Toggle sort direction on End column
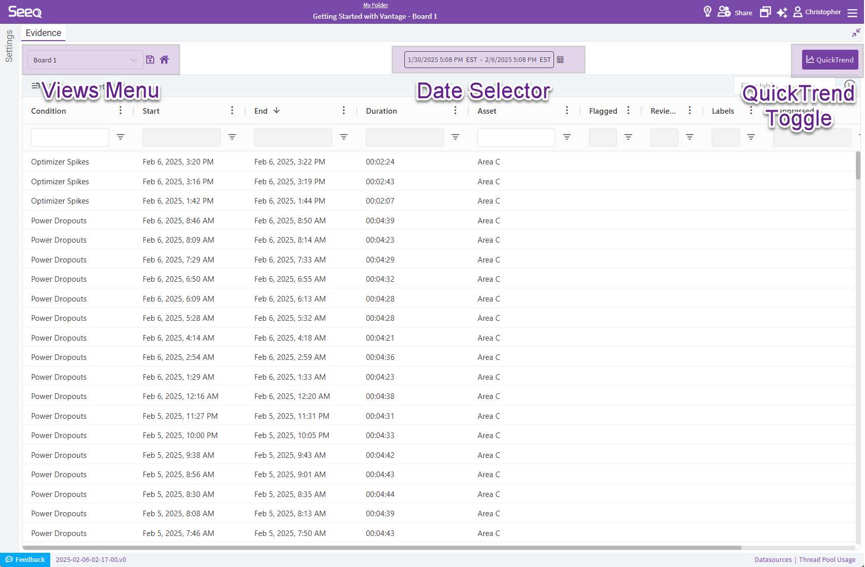This screenshot has width=865, height=567. pos(276,111)
